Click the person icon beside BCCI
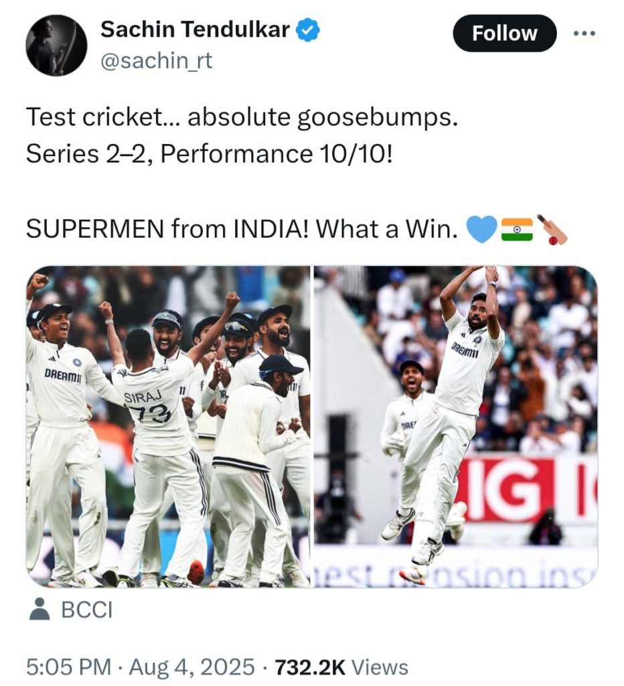 click(x=40, y=609)
